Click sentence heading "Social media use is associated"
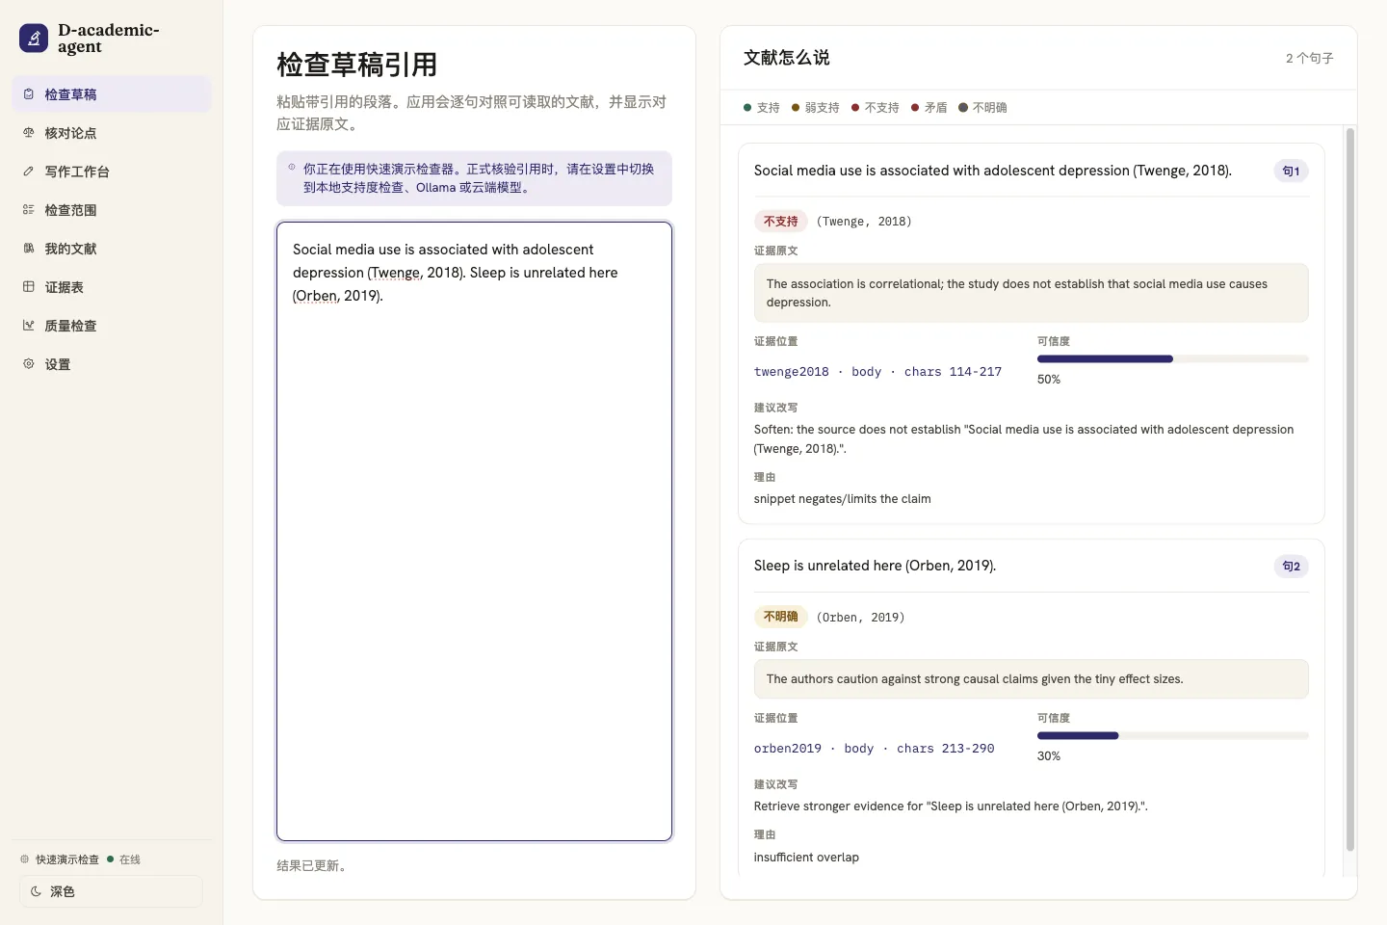1387x925 pixels. pos(992,171)
